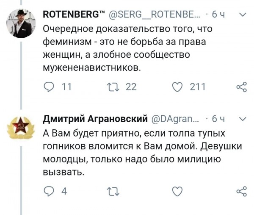Open ROTENBERG tweet options chevron

pos(242,14)
